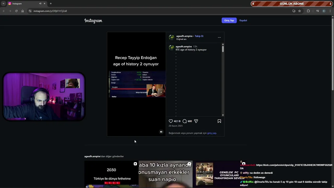The image size is (334, 188).
Task: Click the 26 Kasım 2025 post date
Action: coord(176,126)
